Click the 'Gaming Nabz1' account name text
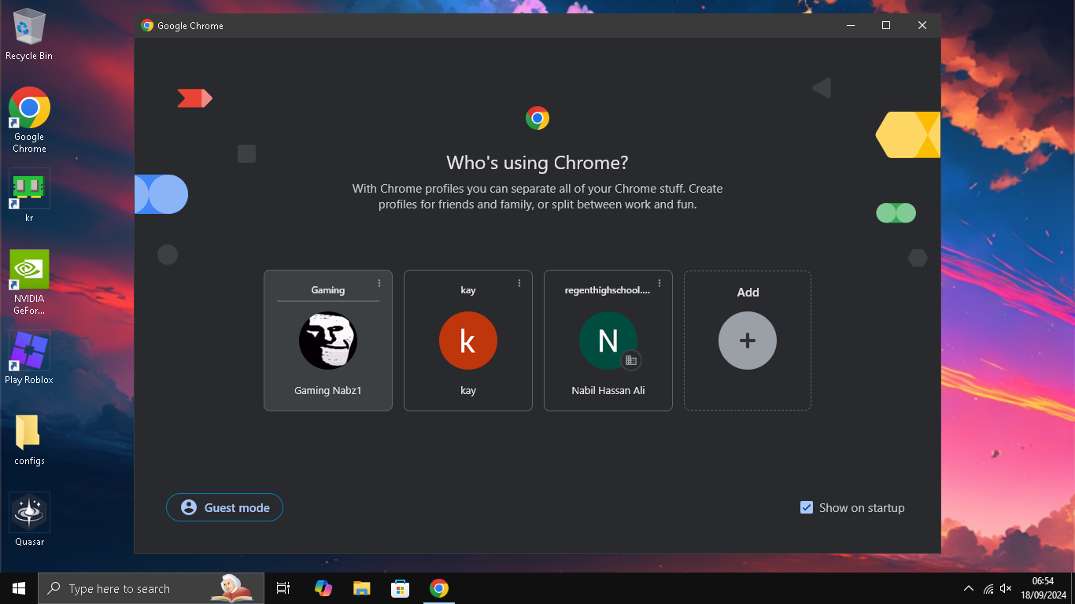Image resolution: width=1075 pixels, height=604 pixels. pyautogui.click(x=328, y=390)
